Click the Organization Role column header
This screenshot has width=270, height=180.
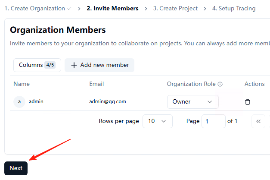(191, 84)
